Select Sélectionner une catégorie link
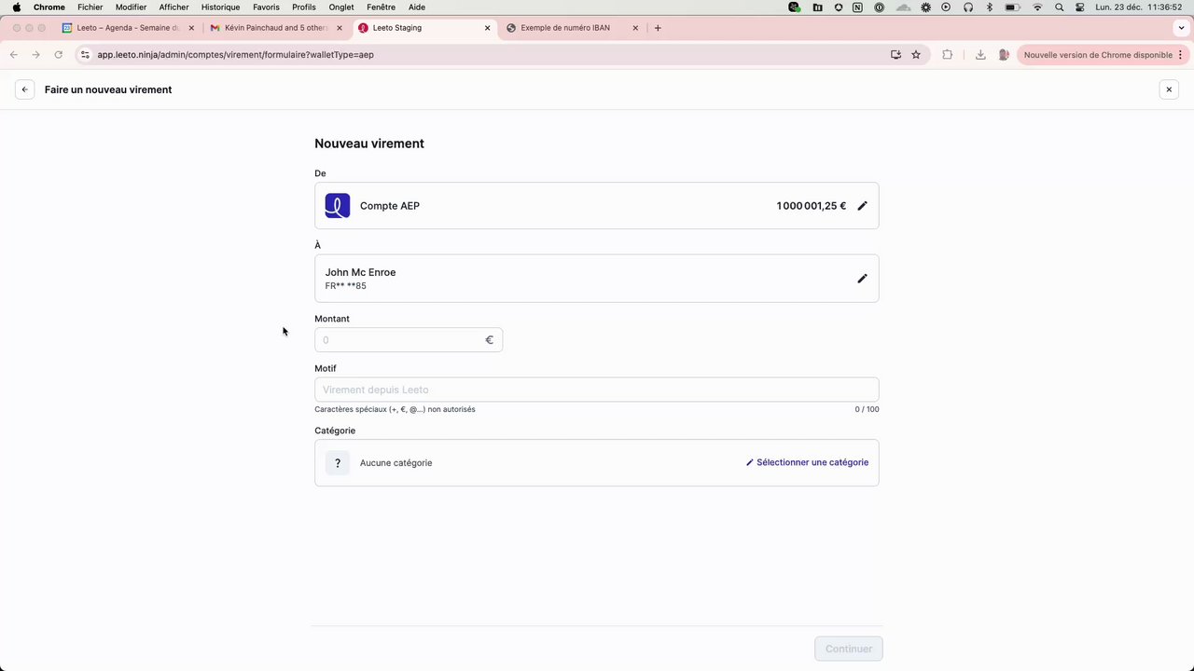 (807, 462)
